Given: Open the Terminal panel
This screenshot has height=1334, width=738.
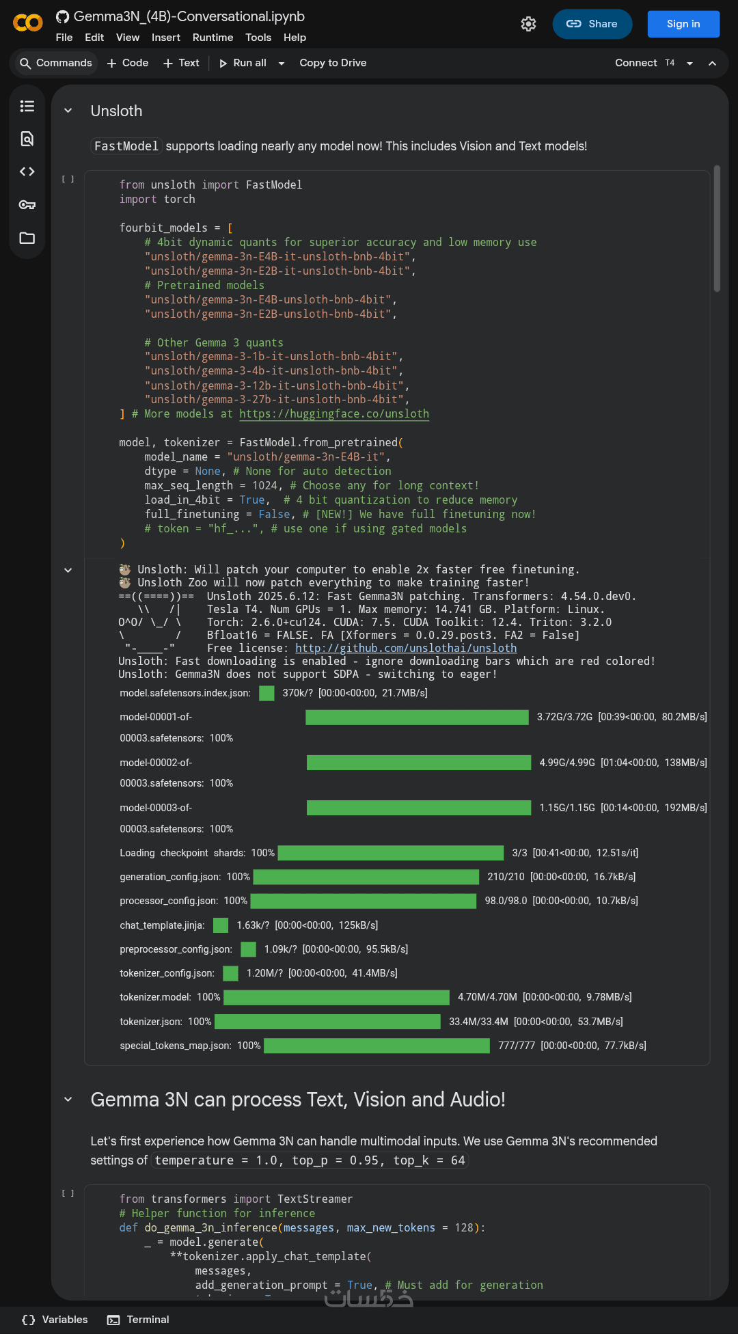Looking at the screenshot, I should [138, 1320].
